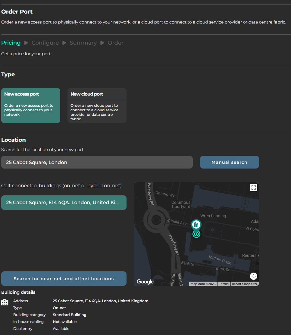Screen dimensions: 291x335
Task: Click the Map data ©2026 label
Action: point(203,284)
